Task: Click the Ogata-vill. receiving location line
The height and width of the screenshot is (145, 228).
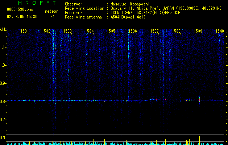Action: tap(166, 8)
